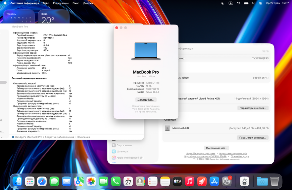Click serial TKXC7HQF93 in Settings window
This screenshot has width=292, height=190.
tap(260, 58)
